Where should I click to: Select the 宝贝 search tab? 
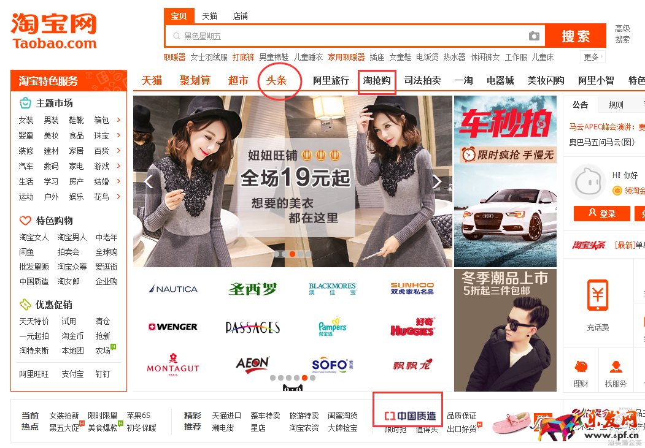pos(179,16)
